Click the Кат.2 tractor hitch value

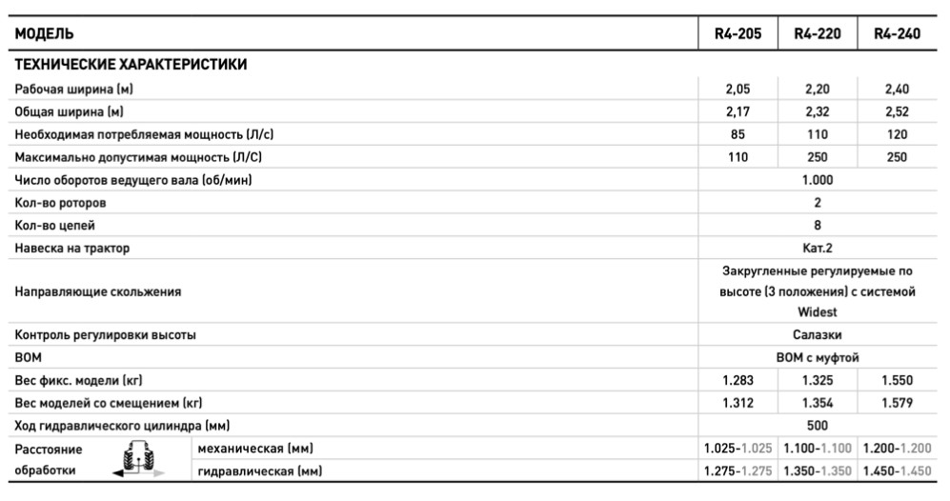818,249
